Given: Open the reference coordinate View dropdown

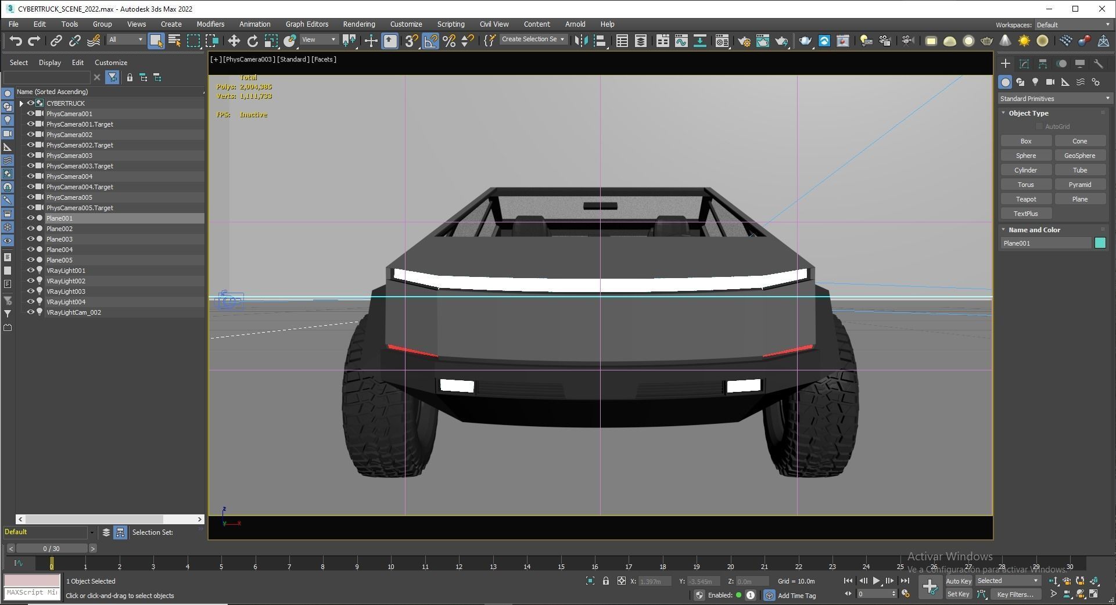Looking at the screenshot, I should coord(319,39).
